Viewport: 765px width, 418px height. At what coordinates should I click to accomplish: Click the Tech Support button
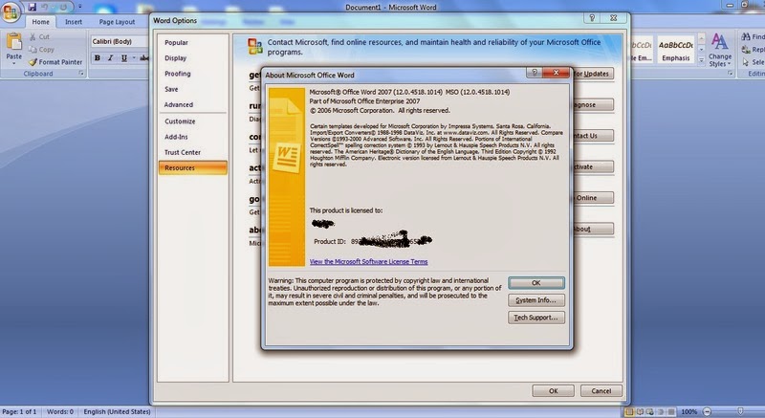click(536, 318)
